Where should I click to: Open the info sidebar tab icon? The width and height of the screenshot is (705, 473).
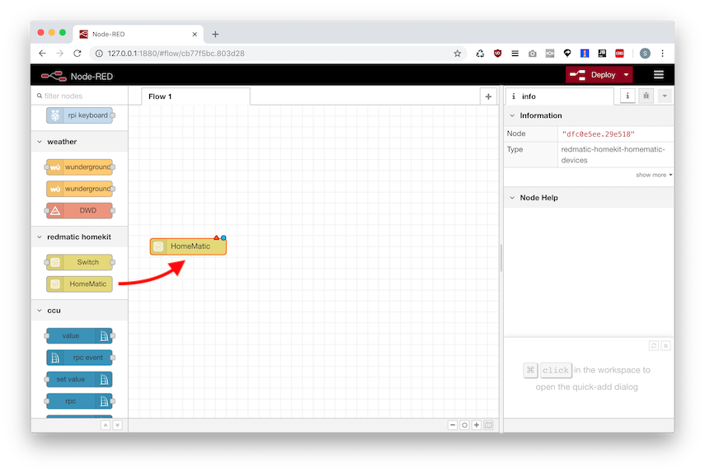pos(627,96)
